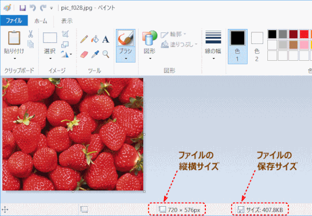Screen dimensions: 312x216
Task: Click the 選択 rectangle selection tool
Action: (x=50, y=38)
